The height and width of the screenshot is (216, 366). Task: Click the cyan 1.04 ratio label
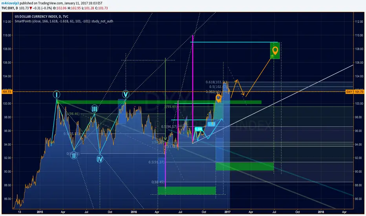[x=198, y=129]
